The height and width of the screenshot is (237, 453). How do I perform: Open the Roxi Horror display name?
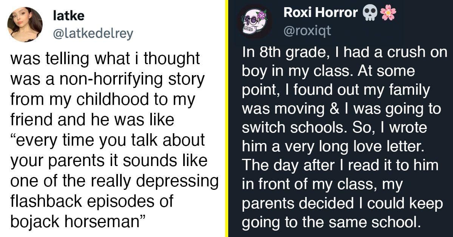tap(320, 13)
